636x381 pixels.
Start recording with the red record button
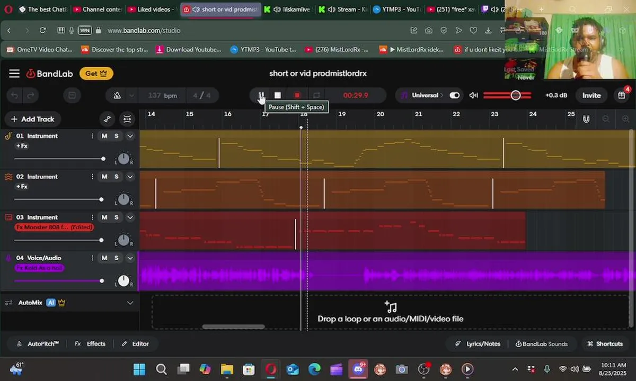[x=297, y=95]
